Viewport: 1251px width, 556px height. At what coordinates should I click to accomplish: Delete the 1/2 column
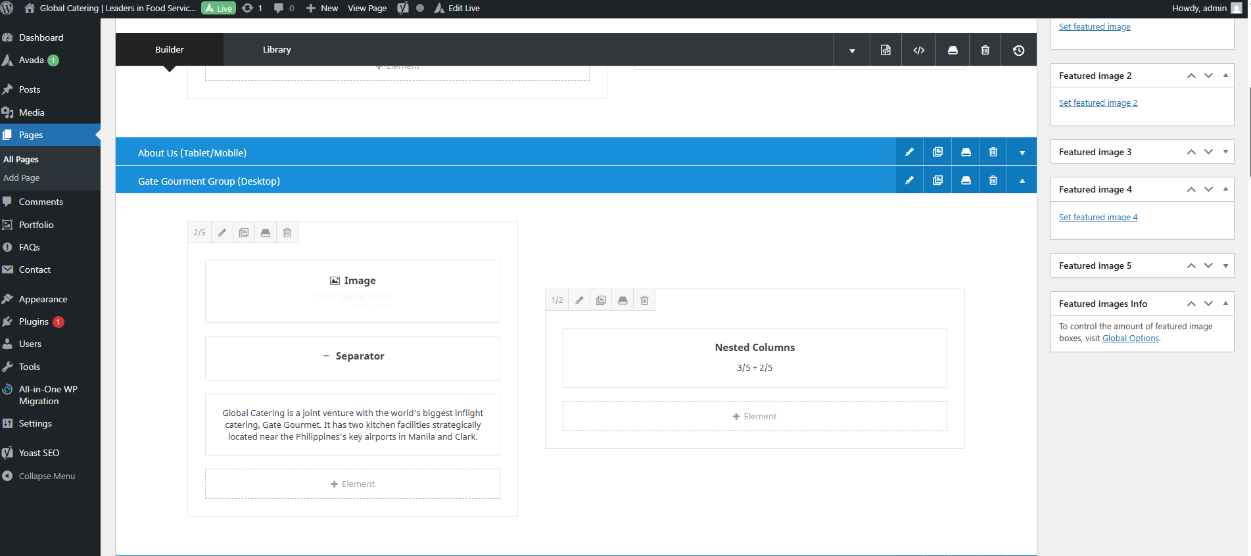point(644,300)
